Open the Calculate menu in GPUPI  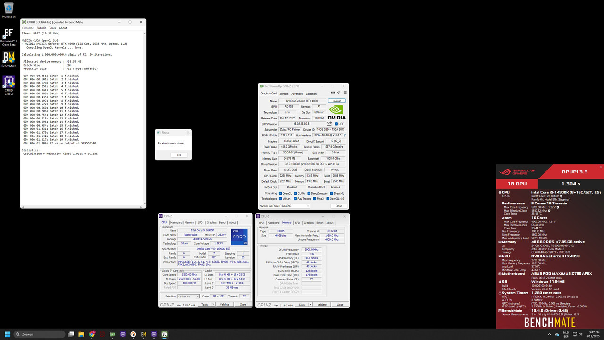click(x=28, y=28)
